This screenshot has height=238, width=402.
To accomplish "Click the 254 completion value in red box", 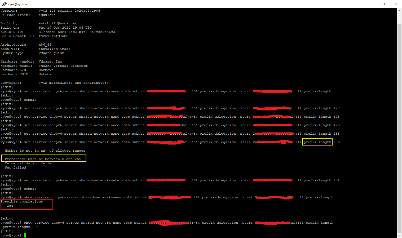I will (10, 206).
